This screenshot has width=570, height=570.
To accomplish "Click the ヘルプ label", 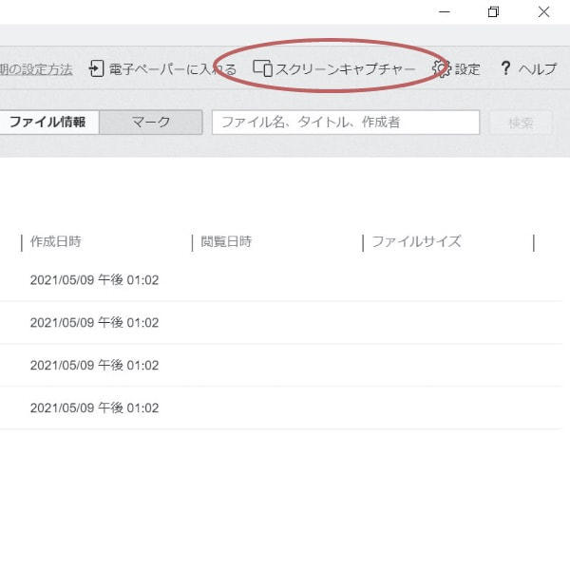I will point(538,69).
